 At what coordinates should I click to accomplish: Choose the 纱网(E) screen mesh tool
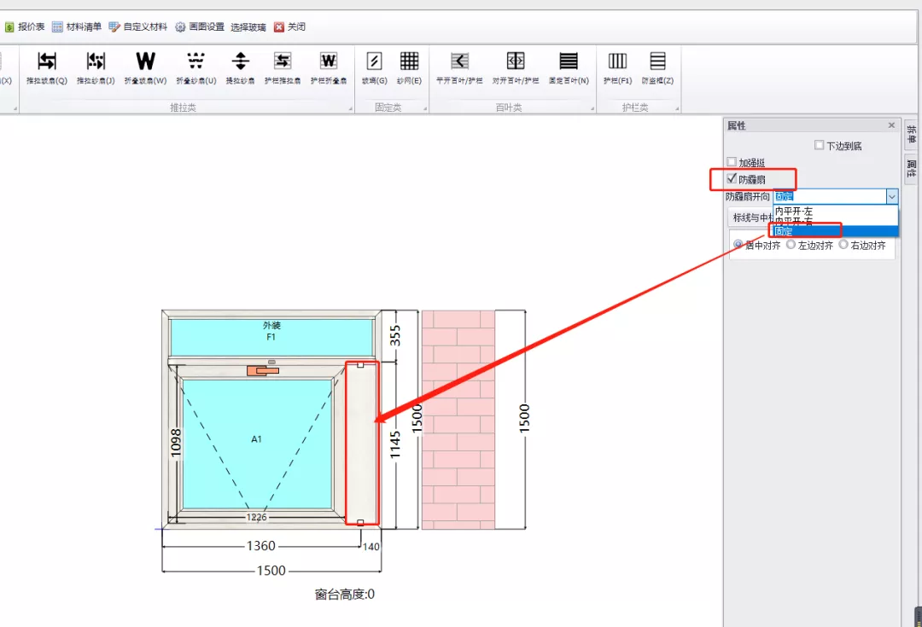[x=410, y=67]
